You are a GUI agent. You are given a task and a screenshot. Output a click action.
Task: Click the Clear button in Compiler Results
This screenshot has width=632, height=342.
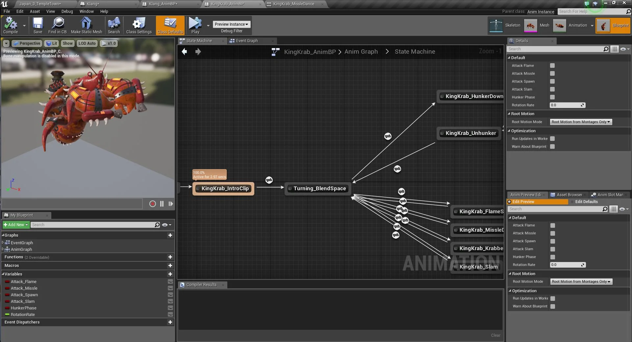pos(495,335)
